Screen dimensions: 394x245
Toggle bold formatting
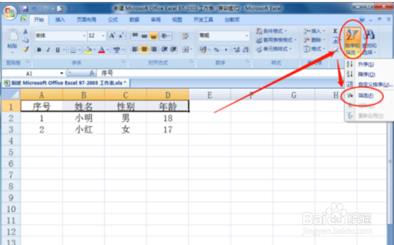click(39, 50)
